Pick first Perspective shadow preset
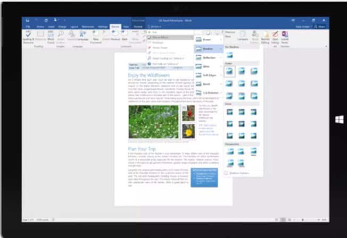Viewport: 347px width, 238px height. (230, 151)
